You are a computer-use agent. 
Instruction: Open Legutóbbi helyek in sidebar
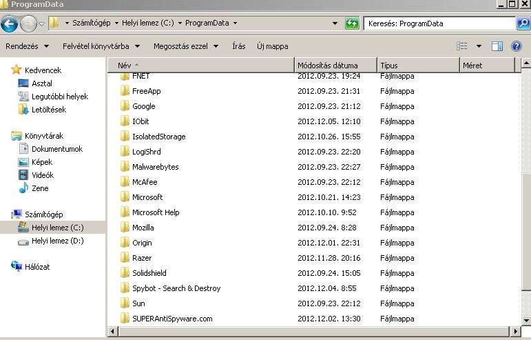[60, 97]
